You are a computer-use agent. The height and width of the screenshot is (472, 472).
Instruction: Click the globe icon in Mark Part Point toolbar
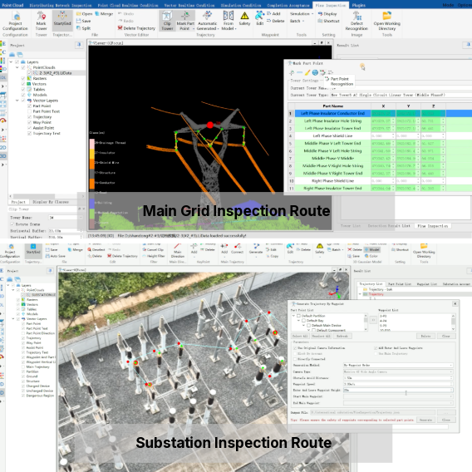click(315, 72)
